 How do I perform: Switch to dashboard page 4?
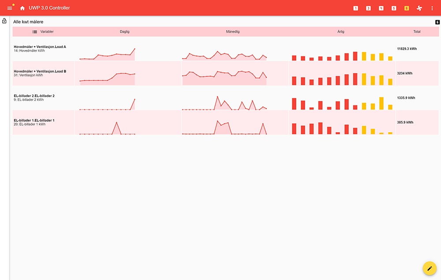pyautogui.click(x=381, y=8)
